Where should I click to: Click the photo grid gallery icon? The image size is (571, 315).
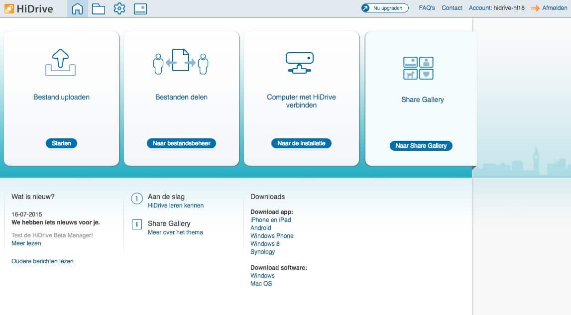(418, 68)
